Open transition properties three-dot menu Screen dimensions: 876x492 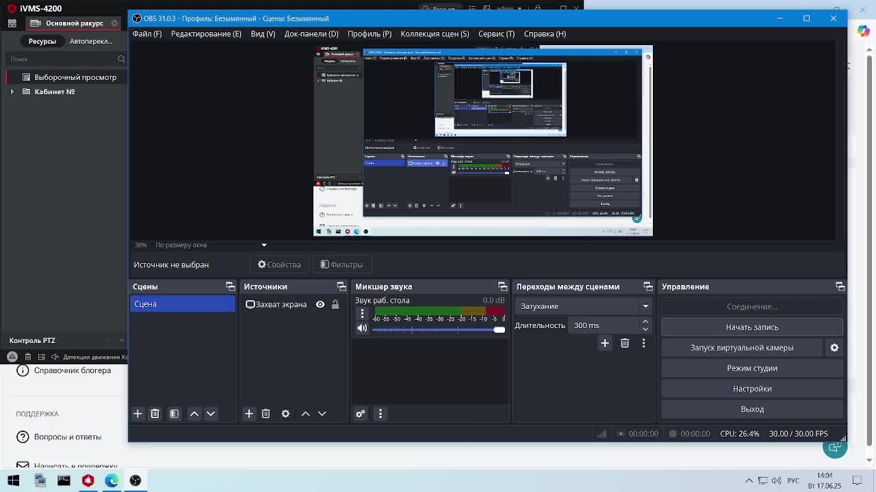coord(643,343)
